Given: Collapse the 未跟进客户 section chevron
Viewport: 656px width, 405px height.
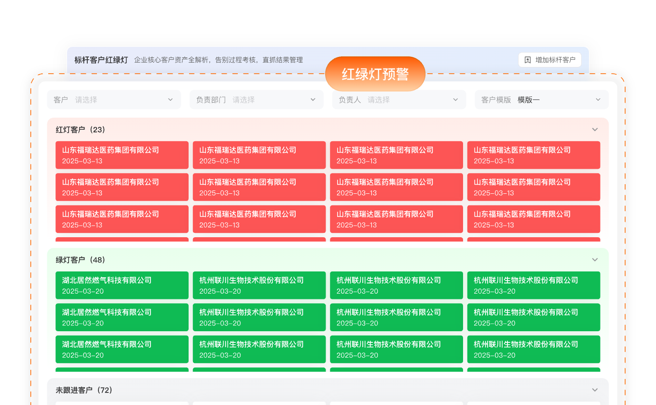Looking at the screenshot, I should pos(595,390).
